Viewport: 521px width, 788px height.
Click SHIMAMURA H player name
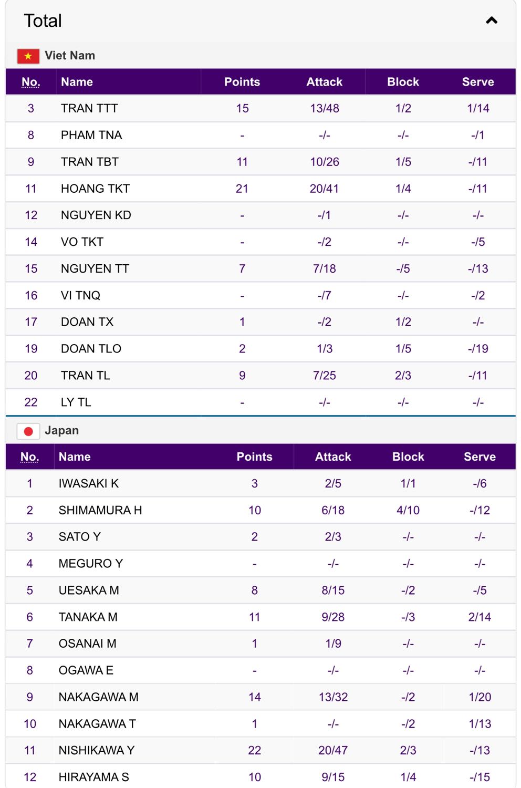tap(100, 511)
